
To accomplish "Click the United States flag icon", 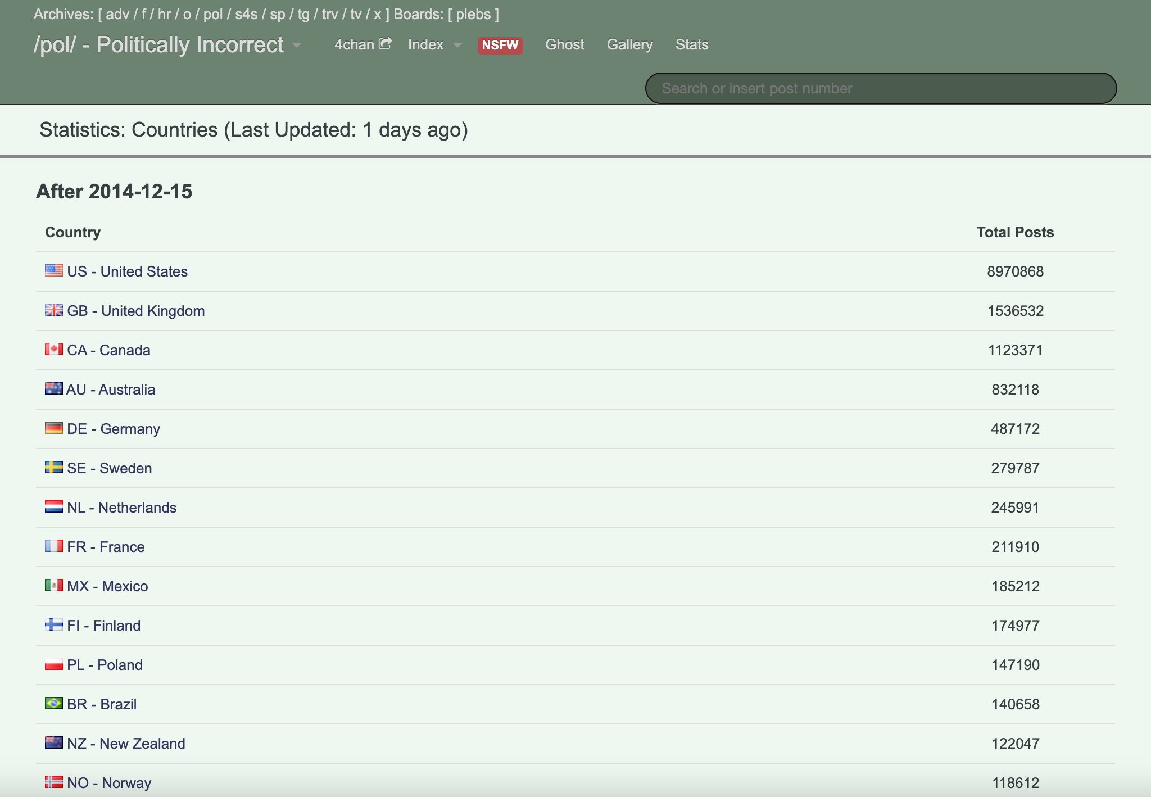I will click(54, 270).
